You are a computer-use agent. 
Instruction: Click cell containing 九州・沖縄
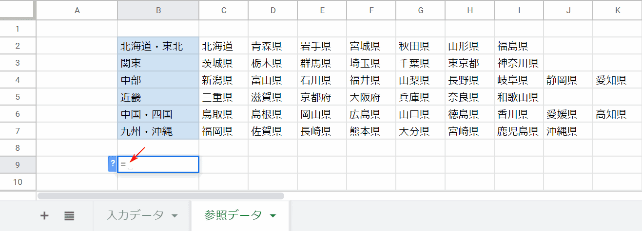click(158, 131)
